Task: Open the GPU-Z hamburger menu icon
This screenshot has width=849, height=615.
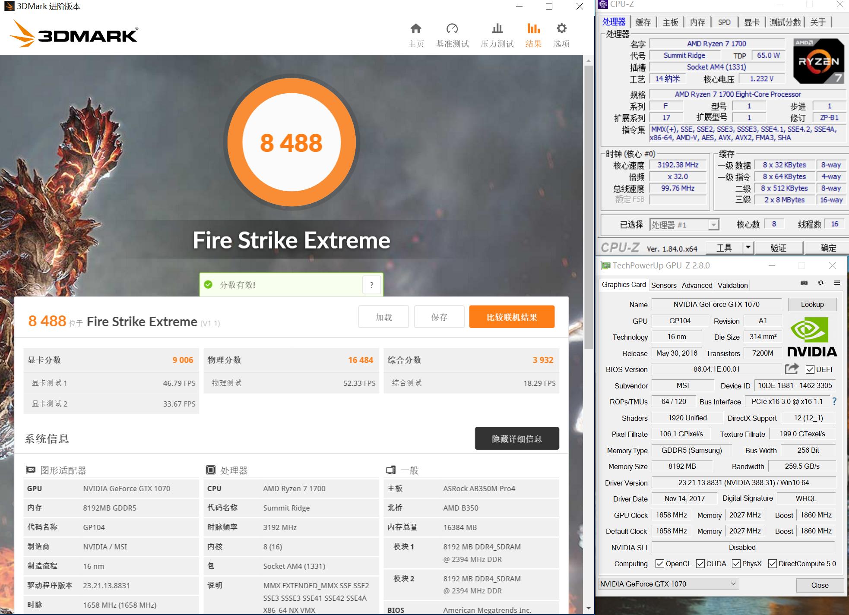Action: point(837,283)
